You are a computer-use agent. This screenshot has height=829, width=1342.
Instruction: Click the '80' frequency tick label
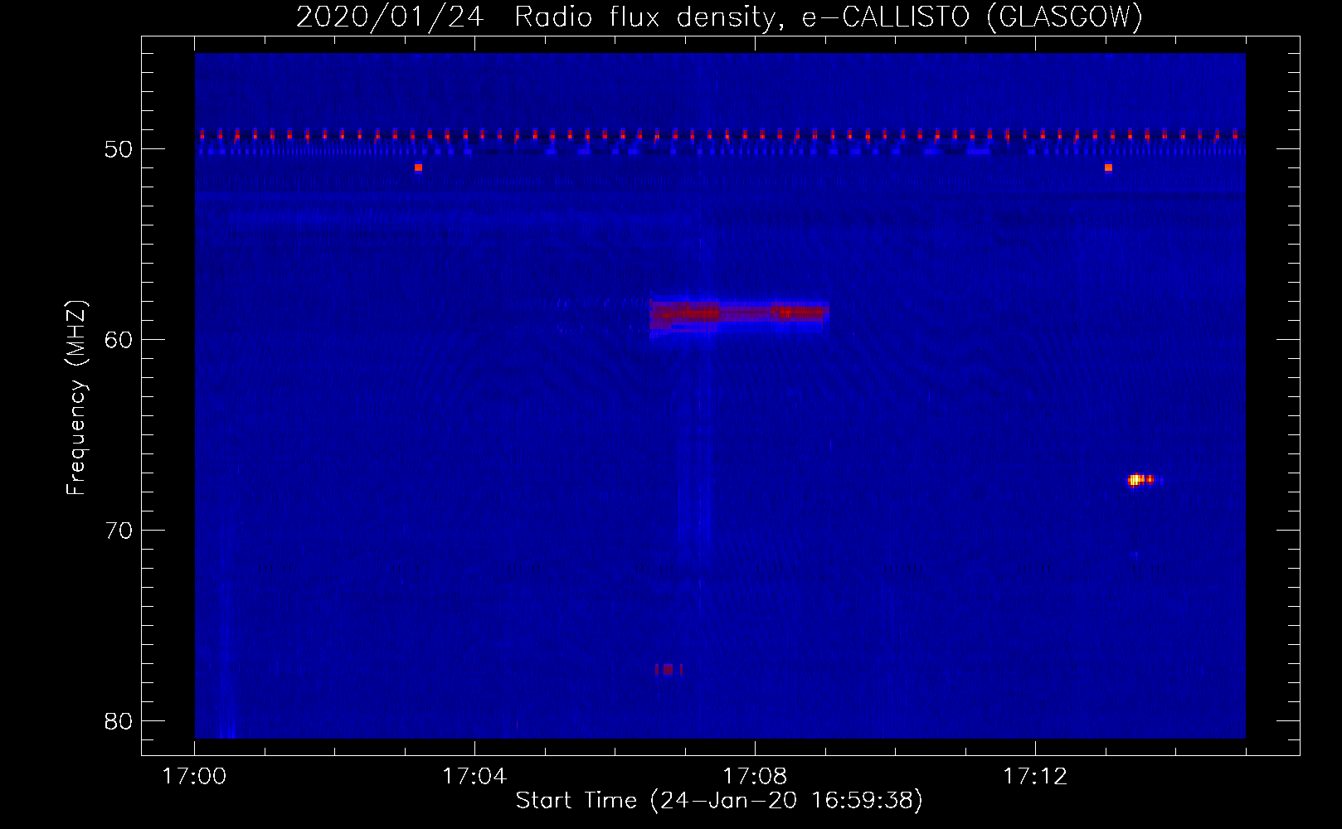click(119, 721)
